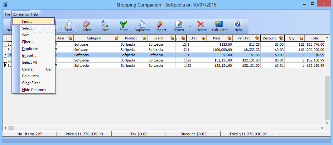
Task: Close the open Commands menu header
Action: (21, 14)
